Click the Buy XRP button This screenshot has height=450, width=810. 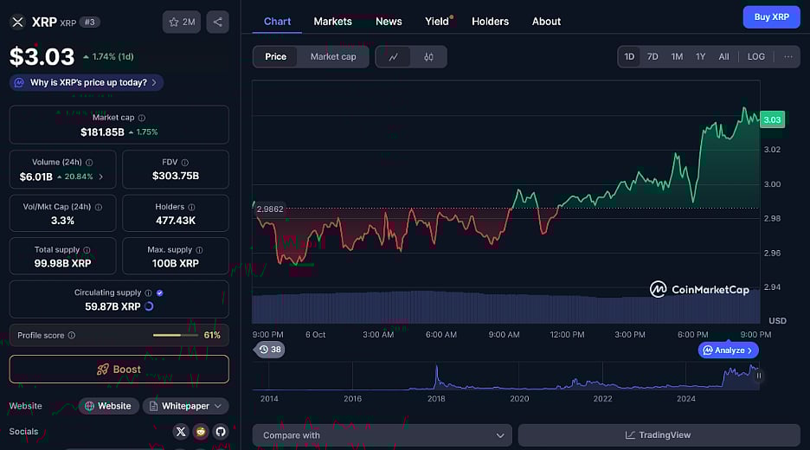coord(771,17)
